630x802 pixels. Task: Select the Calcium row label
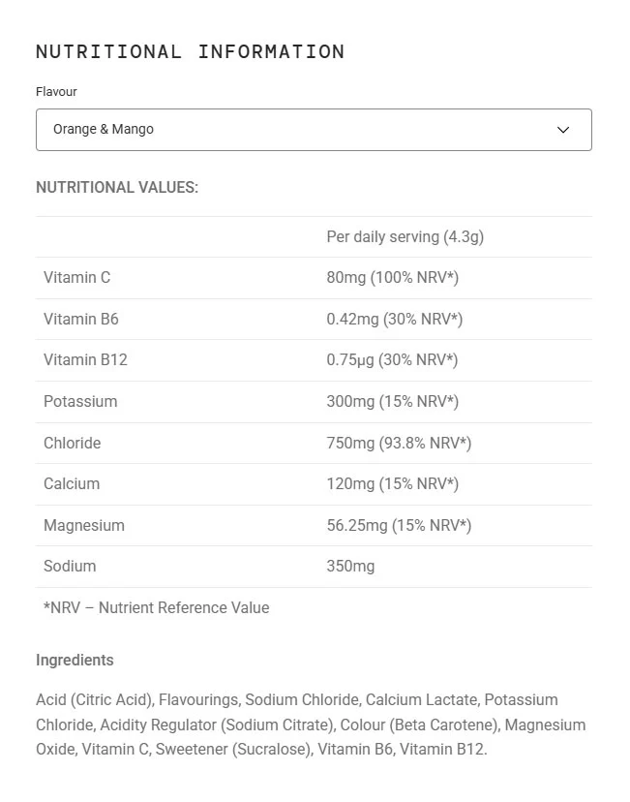pyautogui.click(x=72, y=484)
